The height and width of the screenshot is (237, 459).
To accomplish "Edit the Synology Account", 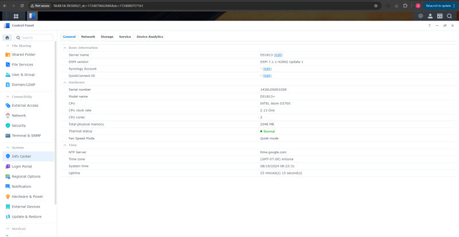I will tap(267, 68).
